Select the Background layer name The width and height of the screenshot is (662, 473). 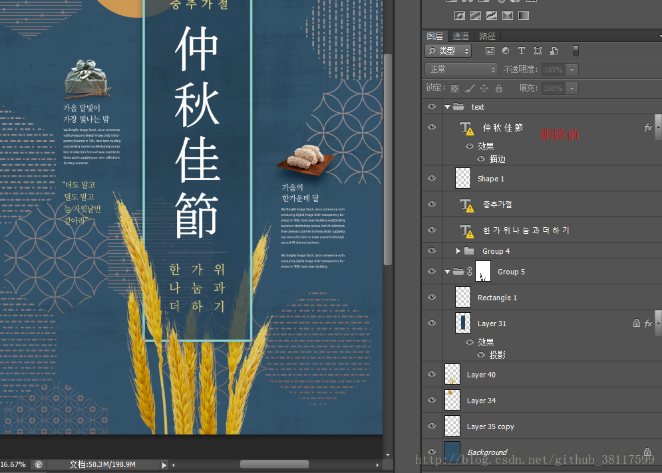coord(487,452)
